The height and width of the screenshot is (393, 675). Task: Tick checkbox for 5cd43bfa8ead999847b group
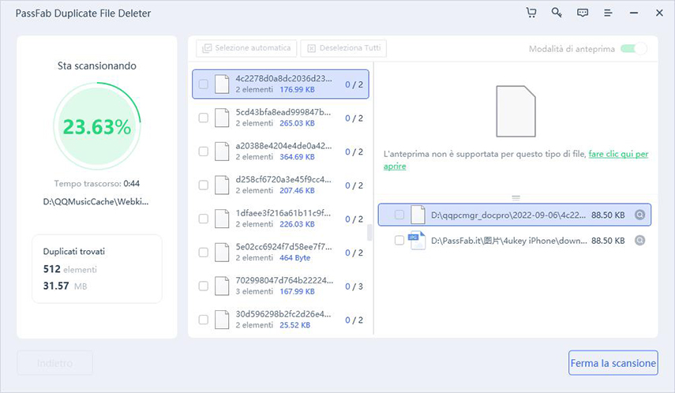pos(204,118)
